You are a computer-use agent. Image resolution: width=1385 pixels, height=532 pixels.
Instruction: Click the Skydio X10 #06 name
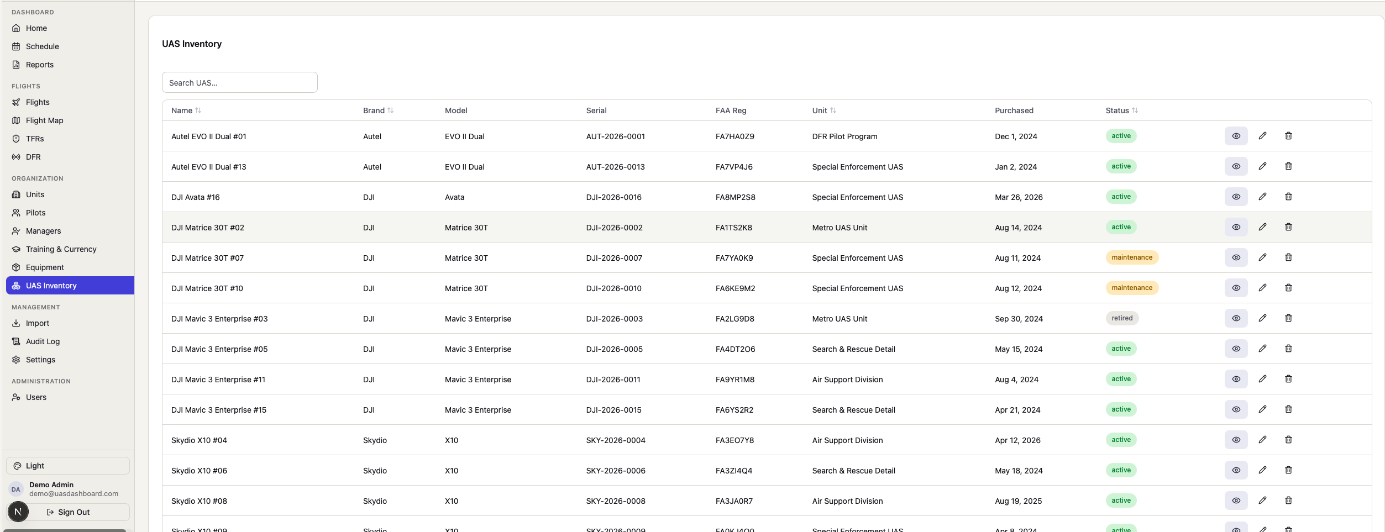[x=198, y=471]
